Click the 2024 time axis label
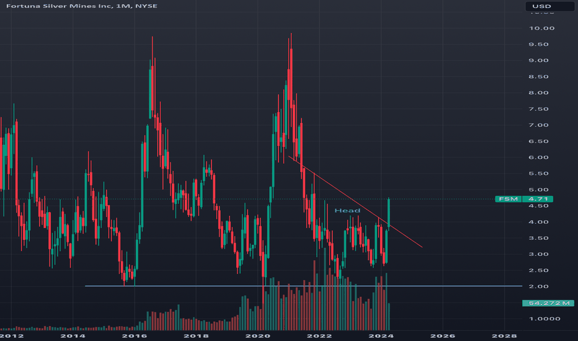 point(381,336)
